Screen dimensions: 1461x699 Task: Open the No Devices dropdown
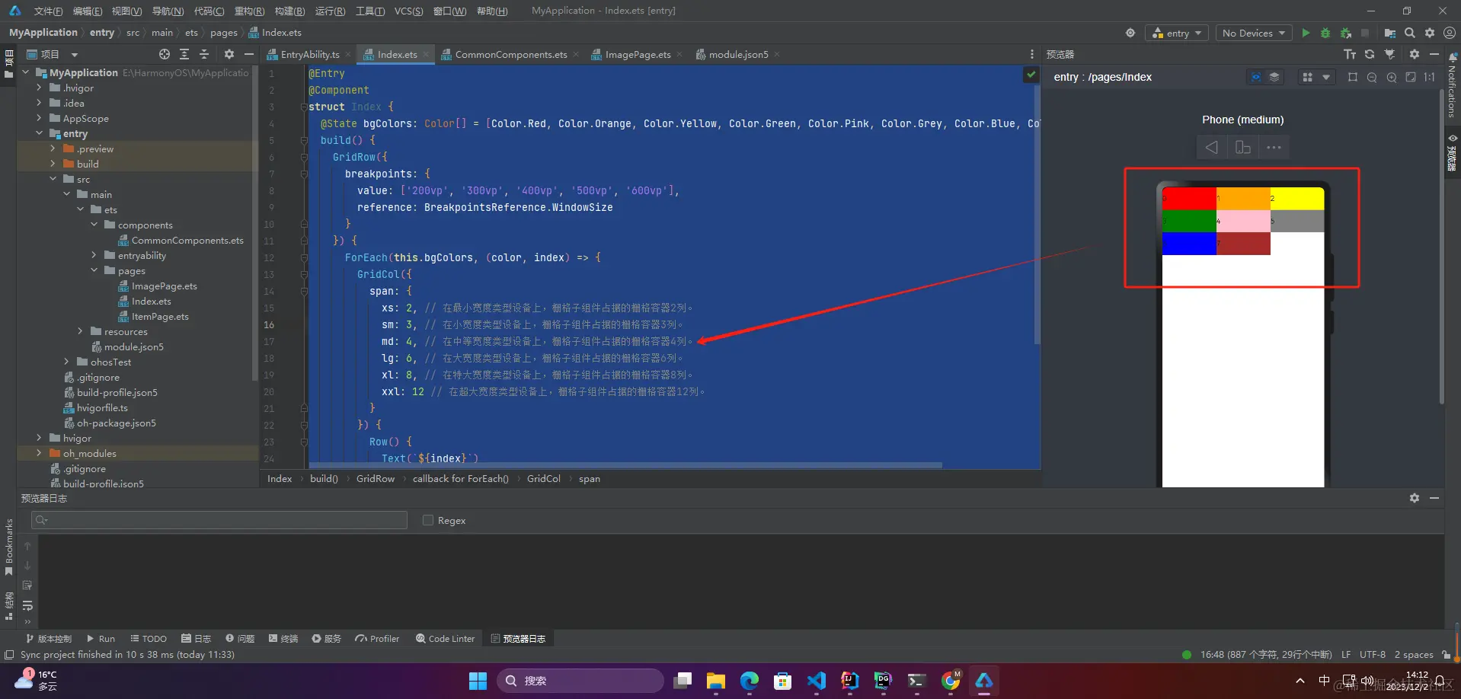pyautogui.click(x=1253, y=33)
